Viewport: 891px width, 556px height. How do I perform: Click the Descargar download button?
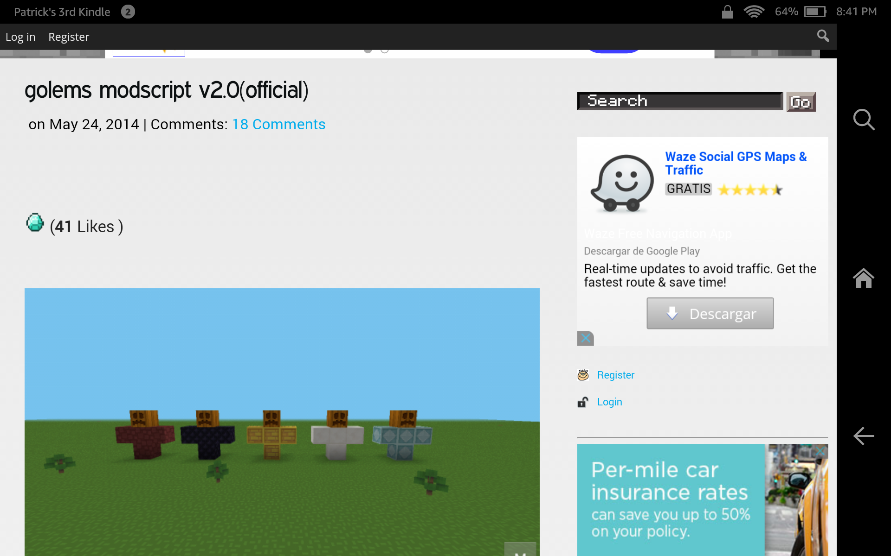tap(710, 314)
